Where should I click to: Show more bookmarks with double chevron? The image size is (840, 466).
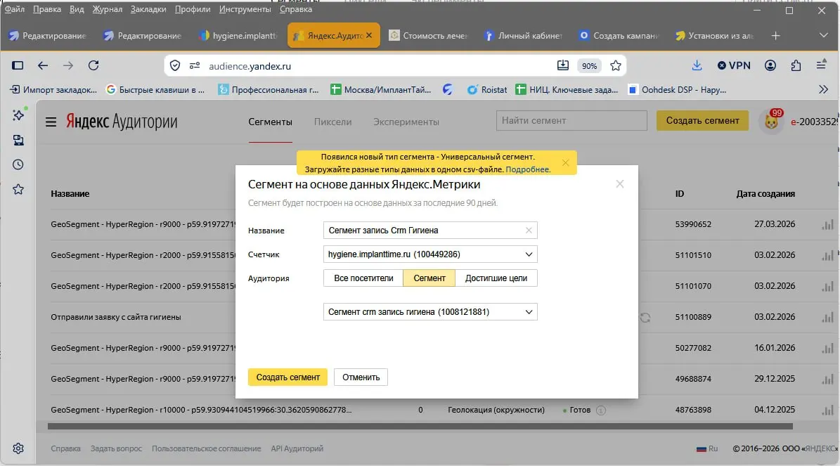pyautogui.click(x=823, y=89)
